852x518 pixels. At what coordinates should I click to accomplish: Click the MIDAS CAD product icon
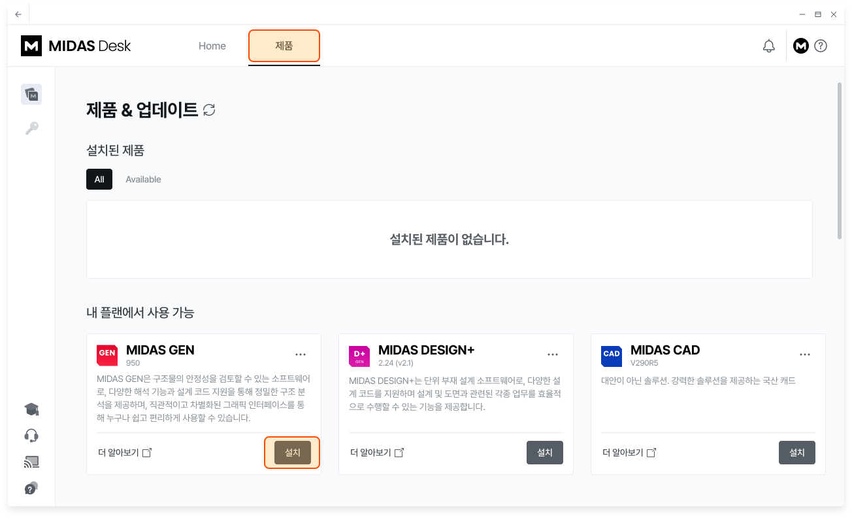point(612,356)
